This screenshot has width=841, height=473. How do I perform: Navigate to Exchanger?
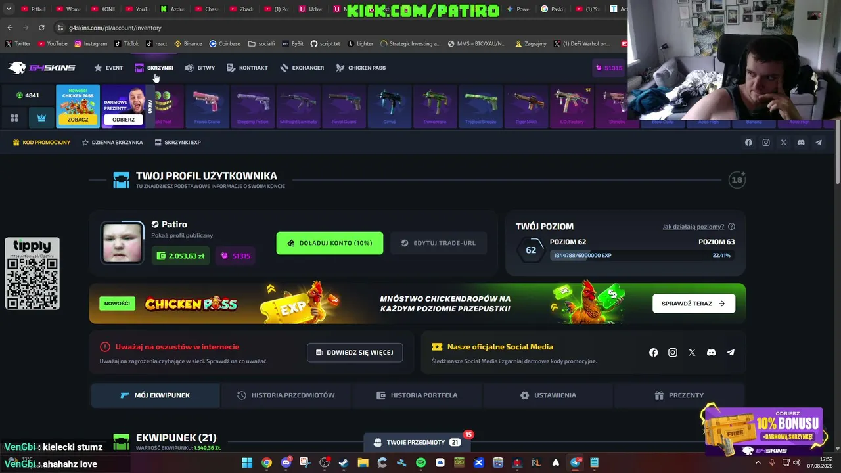tap(302, 68)
